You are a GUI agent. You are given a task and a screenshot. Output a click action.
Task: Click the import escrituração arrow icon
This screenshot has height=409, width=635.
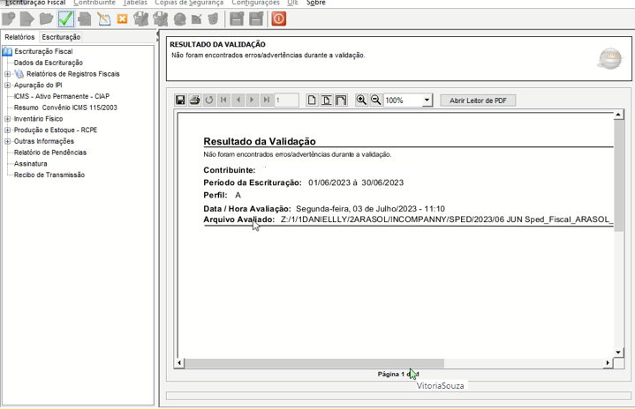(x=26, y=19)
